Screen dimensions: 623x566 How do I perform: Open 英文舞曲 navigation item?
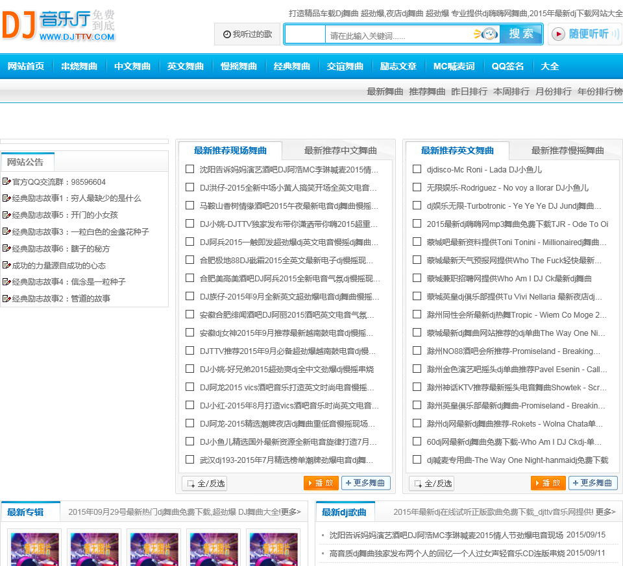click(185, 66)
